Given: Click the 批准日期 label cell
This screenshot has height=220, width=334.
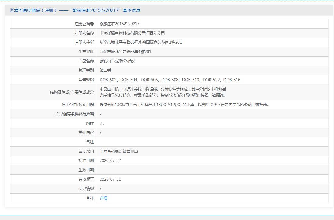Looking at the screenshot, I should tap(53, 160).
